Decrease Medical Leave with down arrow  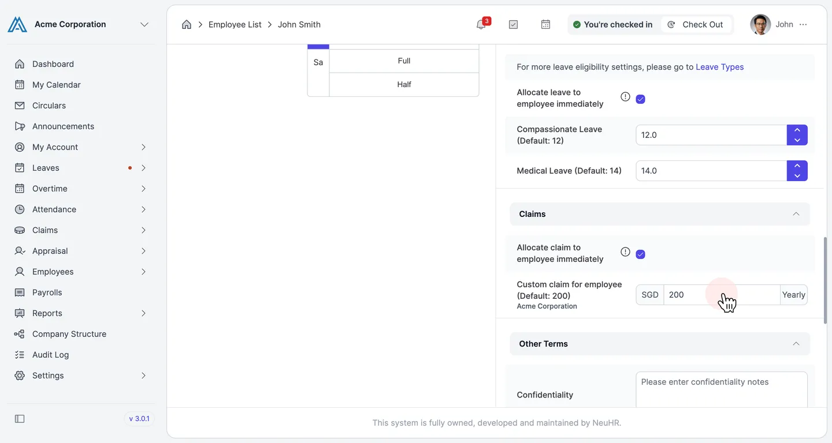[797, 176]
